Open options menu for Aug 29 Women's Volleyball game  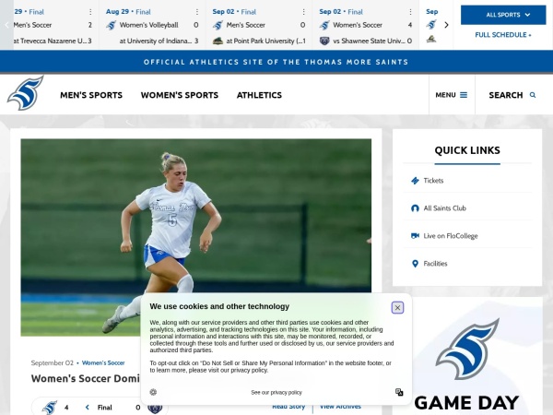tap(197, 12)
